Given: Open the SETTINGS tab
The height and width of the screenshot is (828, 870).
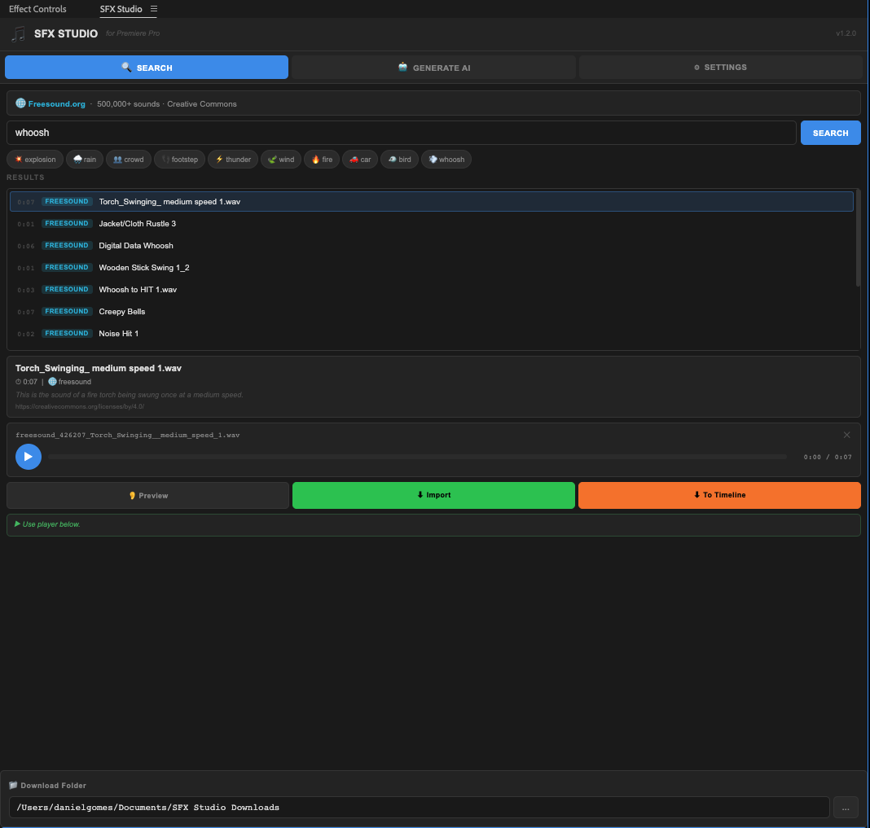Looking at the screenshot, I should [720, 67].
